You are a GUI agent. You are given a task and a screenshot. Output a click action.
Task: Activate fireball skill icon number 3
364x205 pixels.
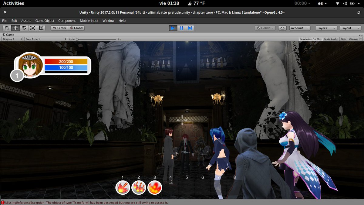[155, 188]
